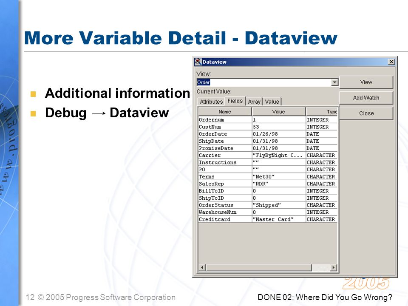Viewport: 408px width, 306px height.
Task: Select the OrderDate field name
Action: click(213, 134)
